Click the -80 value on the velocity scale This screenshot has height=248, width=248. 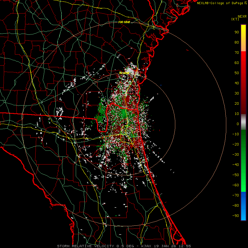(236, 206)
